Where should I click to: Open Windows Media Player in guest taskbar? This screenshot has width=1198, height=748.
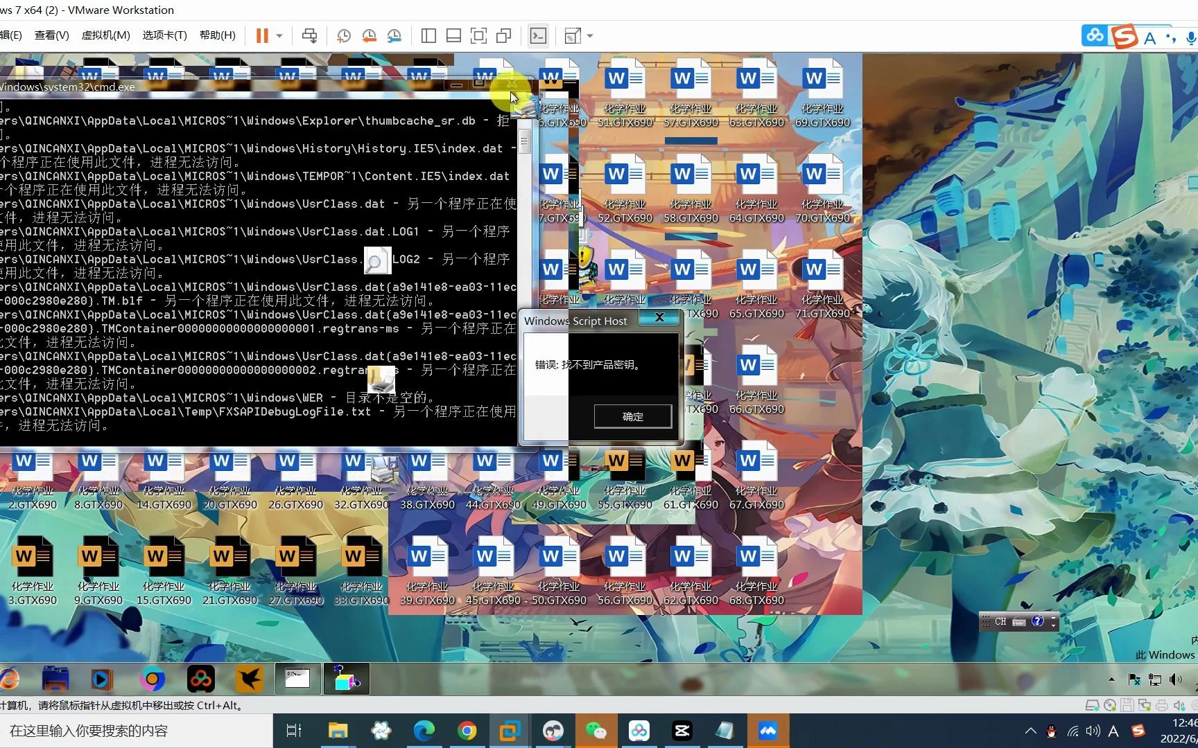[x=101, y=679]
